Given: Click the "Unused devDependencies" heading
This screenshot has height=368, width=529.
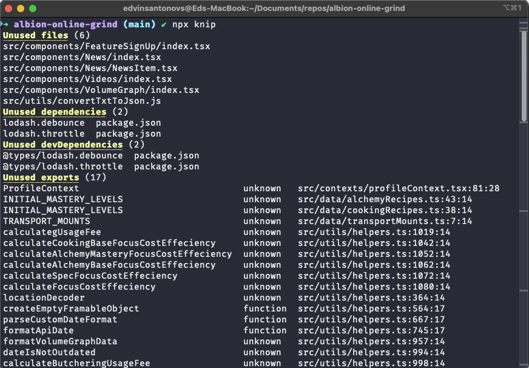Looking at the screenshot, I should [x=62, y=145].
